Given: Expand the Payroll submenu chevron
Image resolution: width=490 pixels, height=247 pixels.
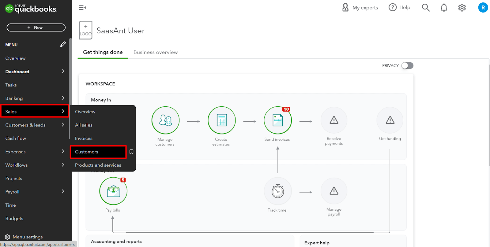Looking at the screenshot, I should click(63, 192).
